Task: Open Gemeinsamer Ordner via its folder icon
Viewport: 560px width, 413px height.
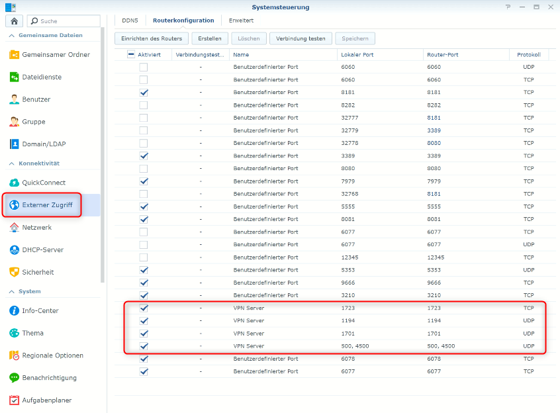Action: pos(15,55)
